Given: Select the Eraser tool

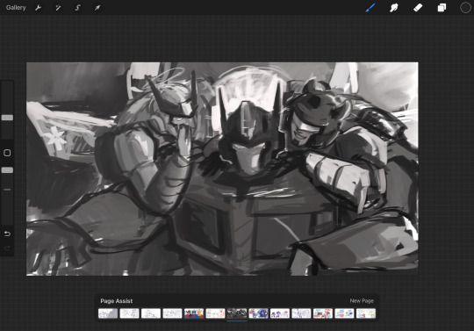Looking at the screenshot, I should (418, 8).
